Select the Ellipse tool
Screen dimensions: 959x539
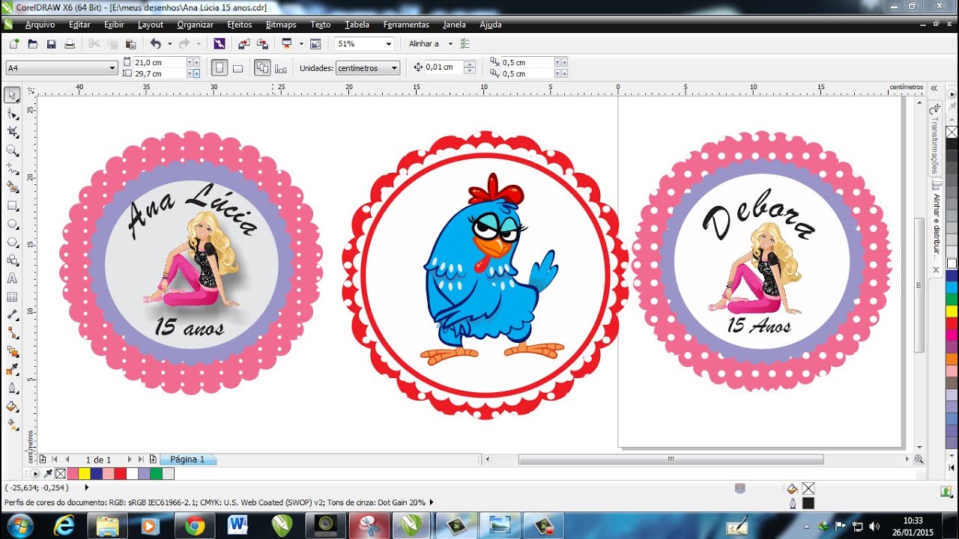click(12, 224)
